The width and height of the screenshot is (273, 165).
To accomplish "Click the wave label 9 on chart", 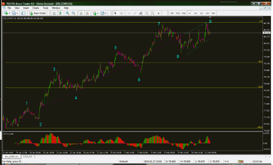I will tap(211, 21).
